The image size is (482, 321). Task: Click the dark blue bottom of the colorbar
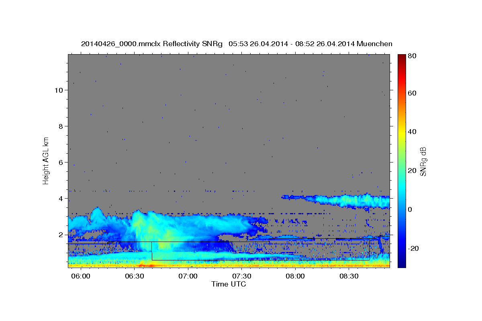[402, 263]
